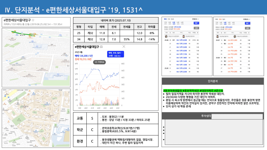Image resolution: width=267 pixels, height=150 pixels.
Task: Click the complex aerial map thumbnail
Action: 36,118
